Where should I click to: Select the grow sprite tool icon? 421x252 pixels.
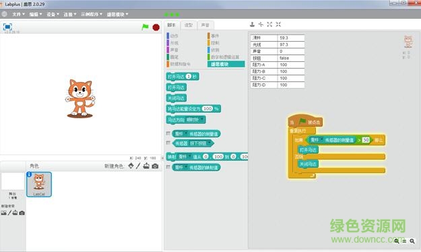[x=269, y=24]
